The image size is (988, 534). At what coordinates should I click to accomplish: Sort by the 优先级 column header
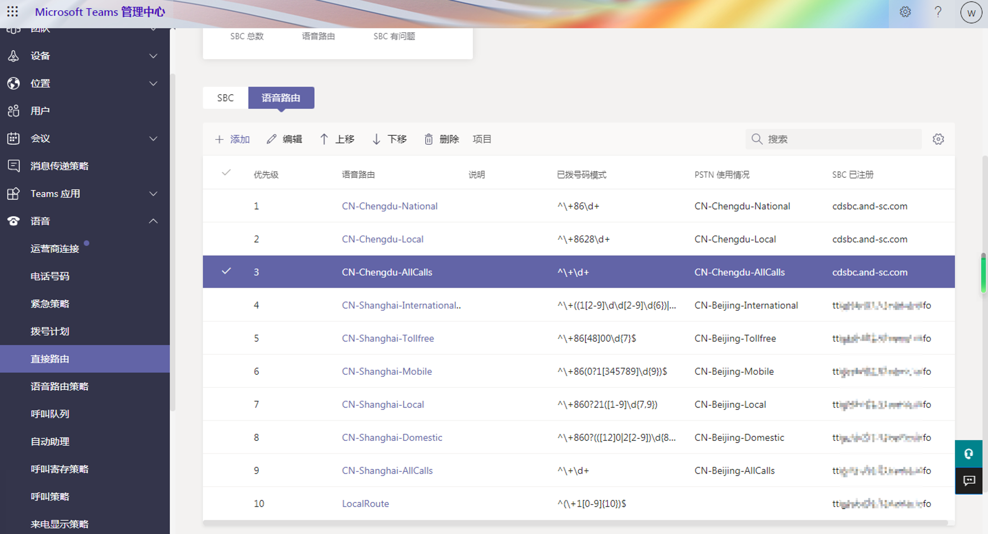pyautogui.click(x=266, y=175)
